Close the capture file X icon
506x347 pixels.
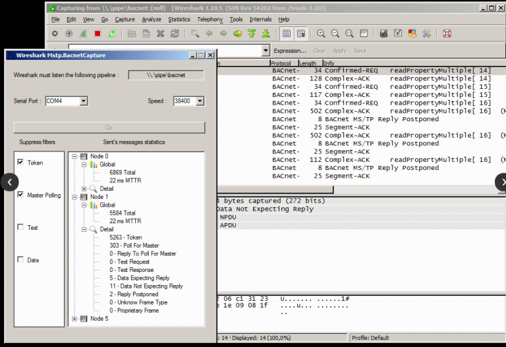point(160,34)
